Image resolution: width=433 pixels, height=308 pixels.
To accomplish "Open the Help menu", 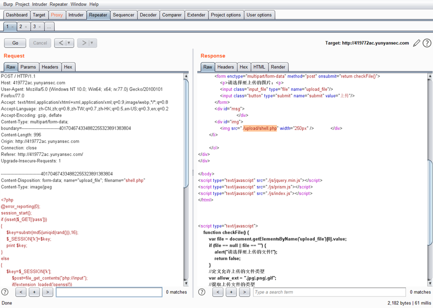I will 94,4.
